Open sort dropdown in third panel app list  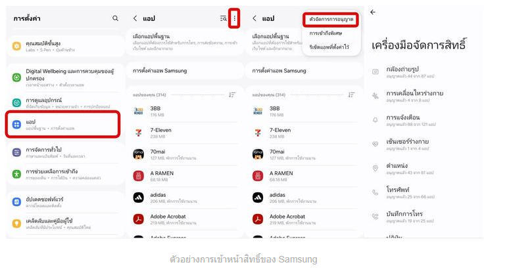[351, 94]
